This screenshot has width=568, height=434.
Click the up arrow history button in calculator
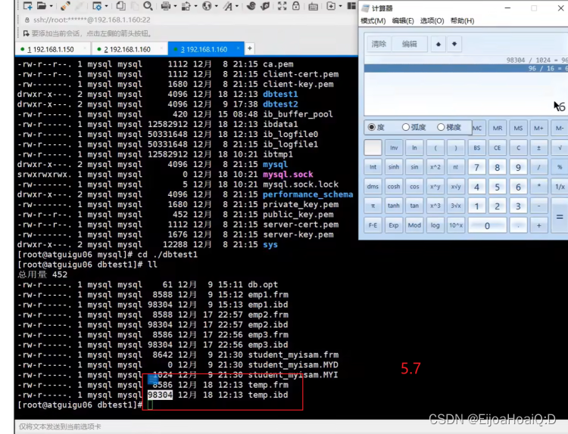[438, 44]
